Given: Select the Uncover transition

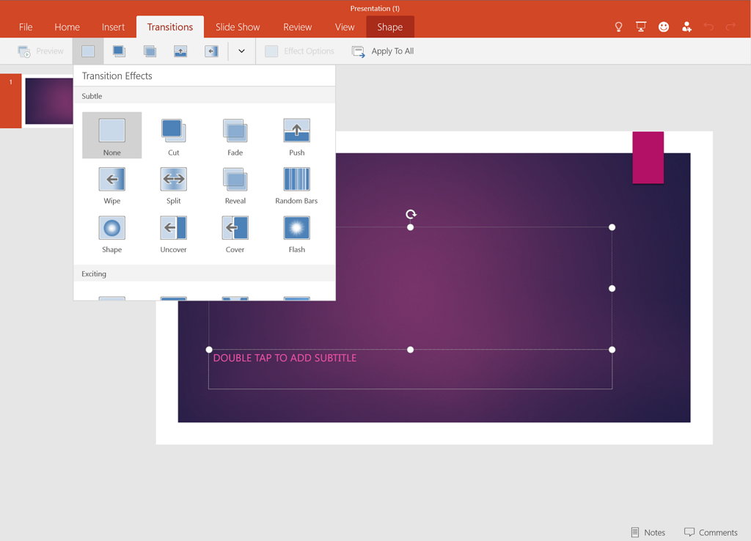Looking at the screenshot, I should (x=173, y=232).
